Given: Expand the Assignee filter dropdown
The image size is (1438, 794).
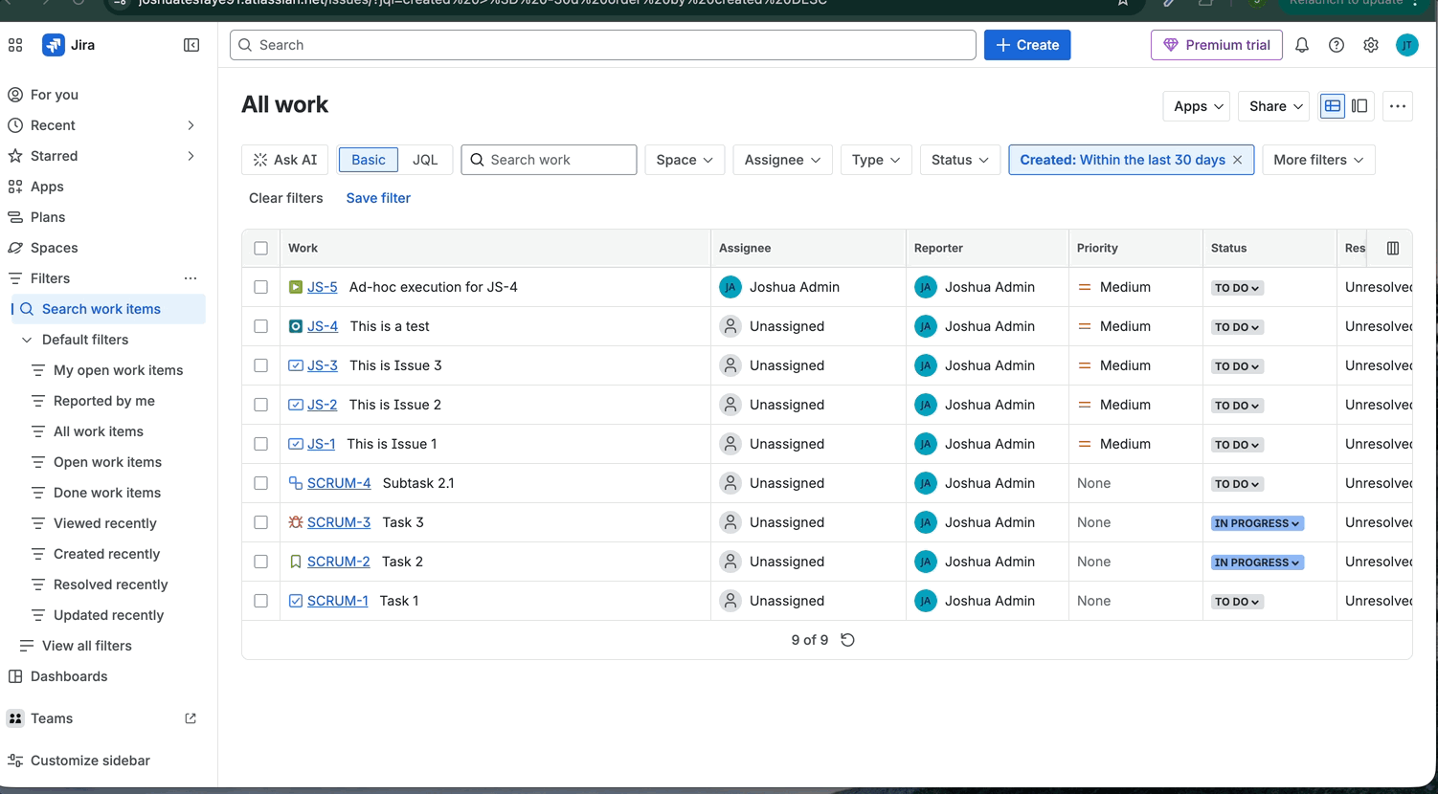Looking at the screenshot, I should point(782,160).
